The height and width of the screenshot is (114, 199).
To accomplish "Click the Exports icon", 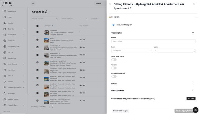I will tap(5, 52).
